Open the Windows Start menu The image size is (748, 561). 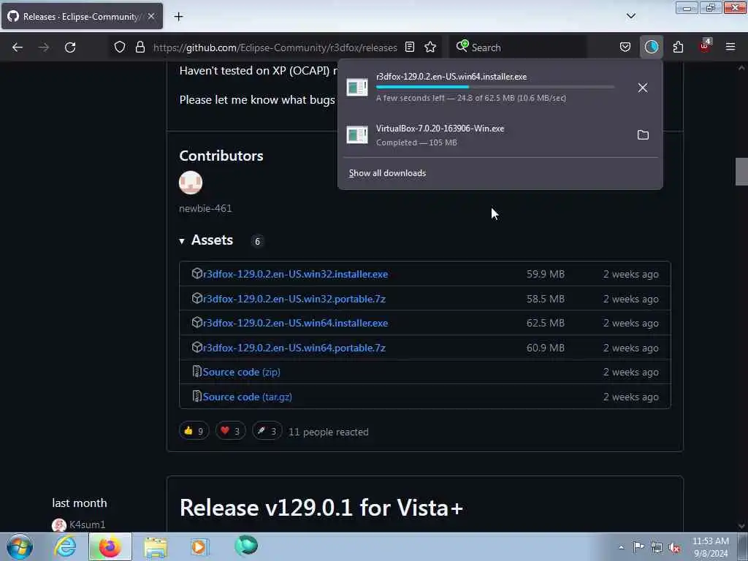[x=20, y=546]
